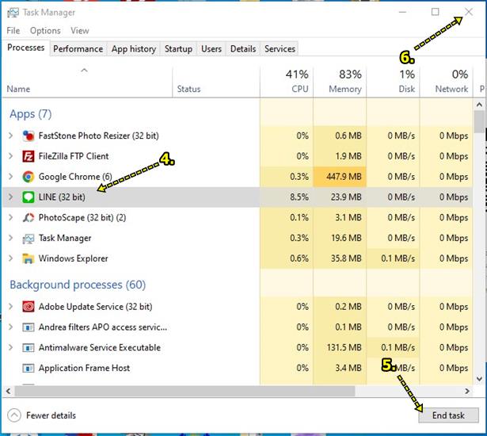Go to the Details tab
This screenshot has width=487, height=436.
click(x=243, y=49)
